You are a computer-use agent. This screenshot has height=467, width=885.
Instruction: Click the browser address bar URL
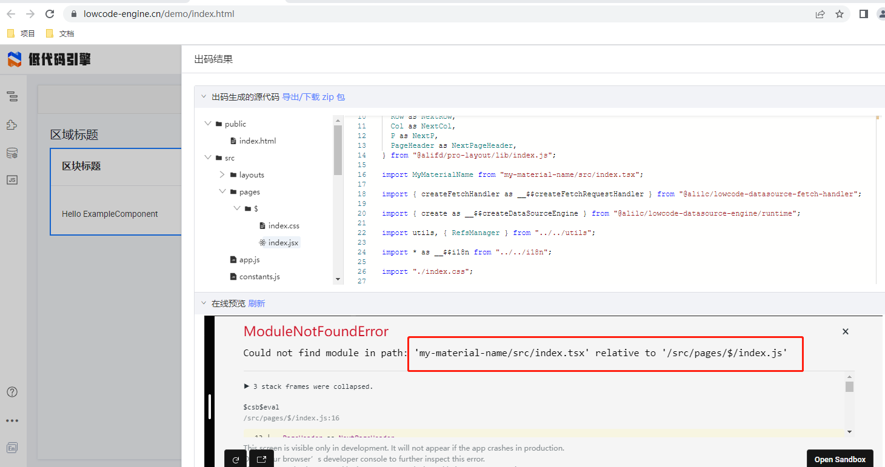(159, 14)
